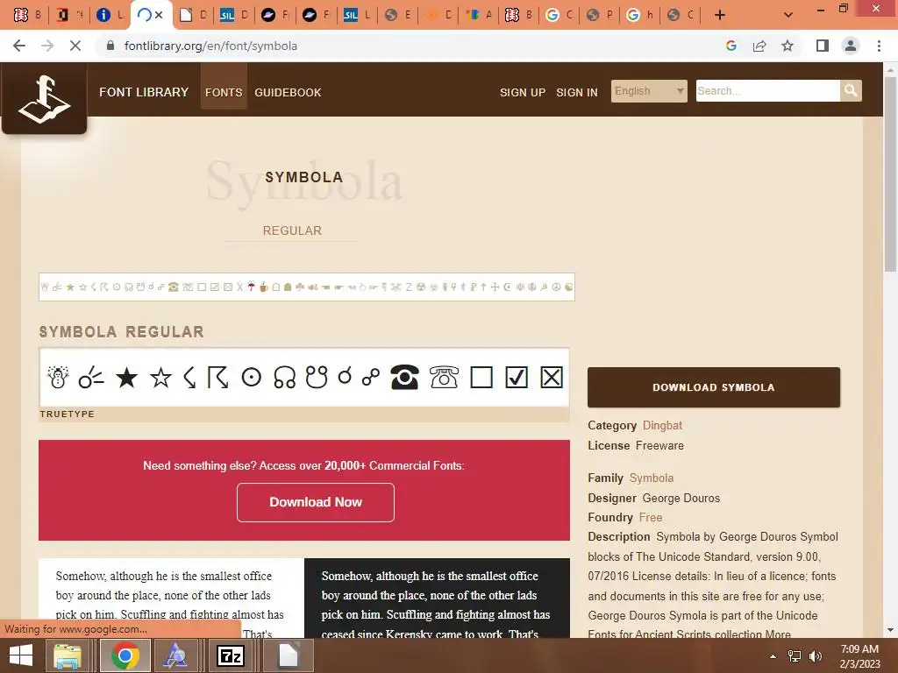This screenshot has height=673, width=898.
Task: Click the search magnifier button
Action: [x=851, y=90]
